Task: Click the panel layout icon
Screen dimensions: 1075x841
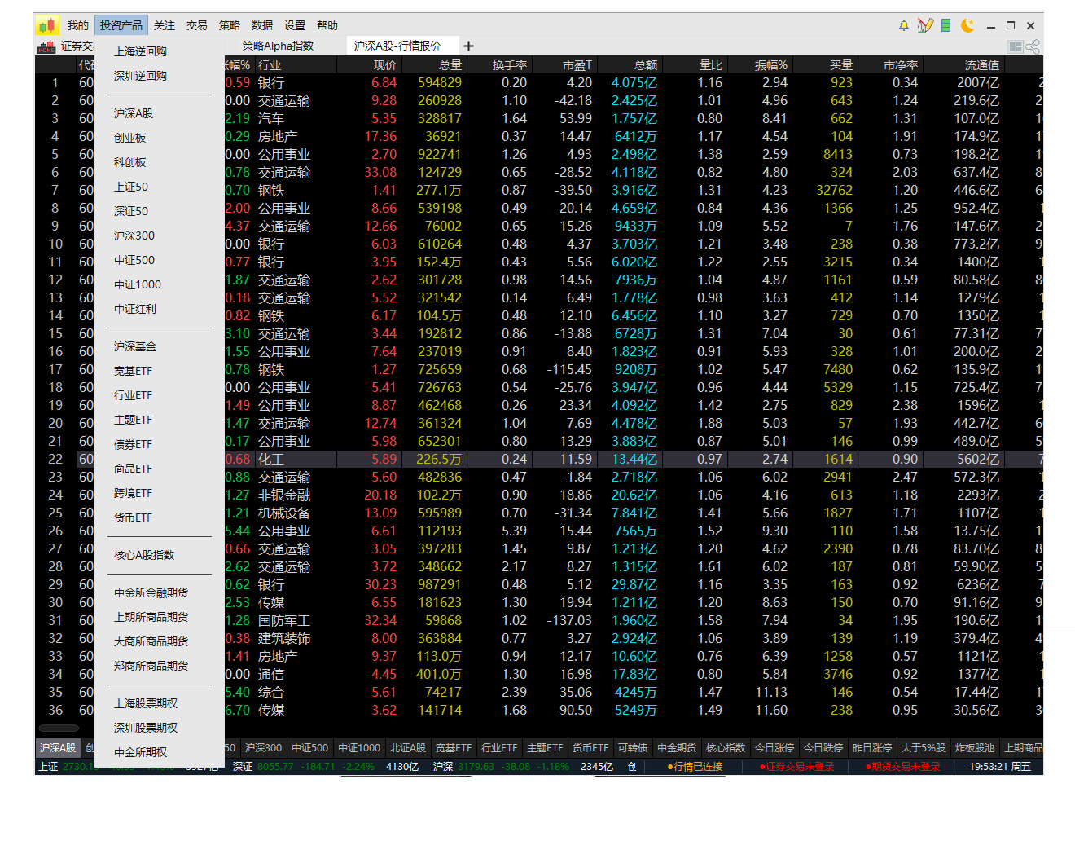Action: pyautogui.click(x=1015, y=46)
